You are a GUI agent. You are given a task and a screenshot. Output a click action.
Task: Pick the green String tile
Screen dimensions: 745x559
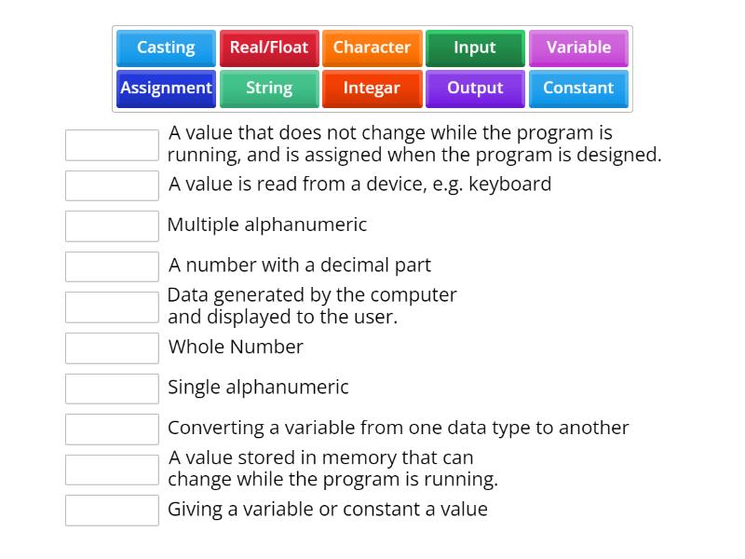(x=269, y=89)
